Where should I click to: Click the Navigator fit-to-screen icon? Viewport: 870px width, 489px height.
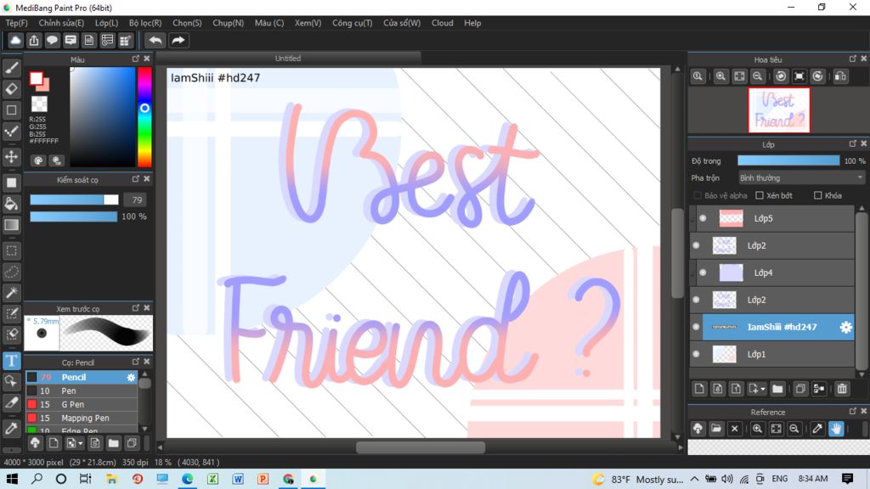(x=739, y=76)
